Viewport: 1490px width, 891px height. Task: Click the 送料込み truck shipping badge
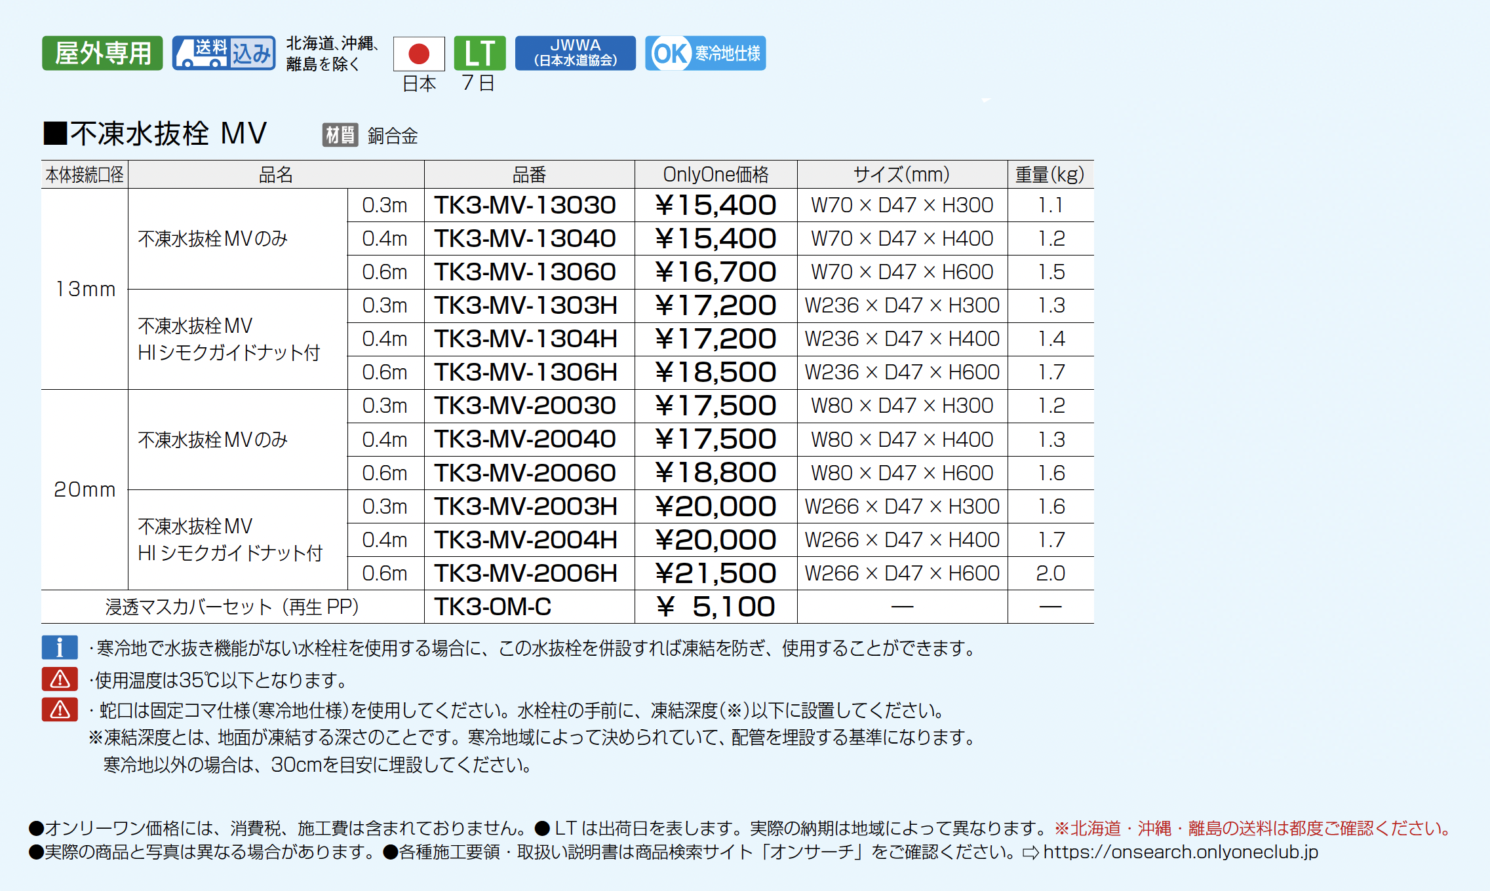(x=224, y=53)
